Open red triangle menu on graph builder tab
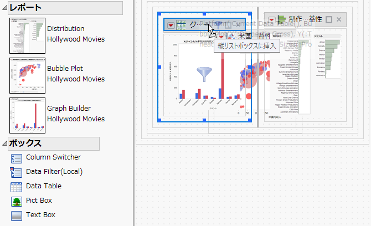The width and height of the screenshot is (371, 226). click(171, 25)
